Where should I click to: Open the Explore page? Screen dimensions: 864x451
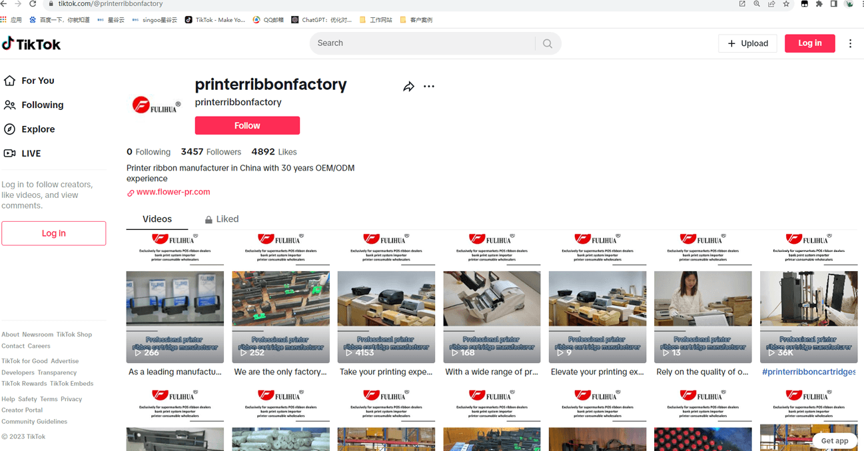tap(29, 129)
